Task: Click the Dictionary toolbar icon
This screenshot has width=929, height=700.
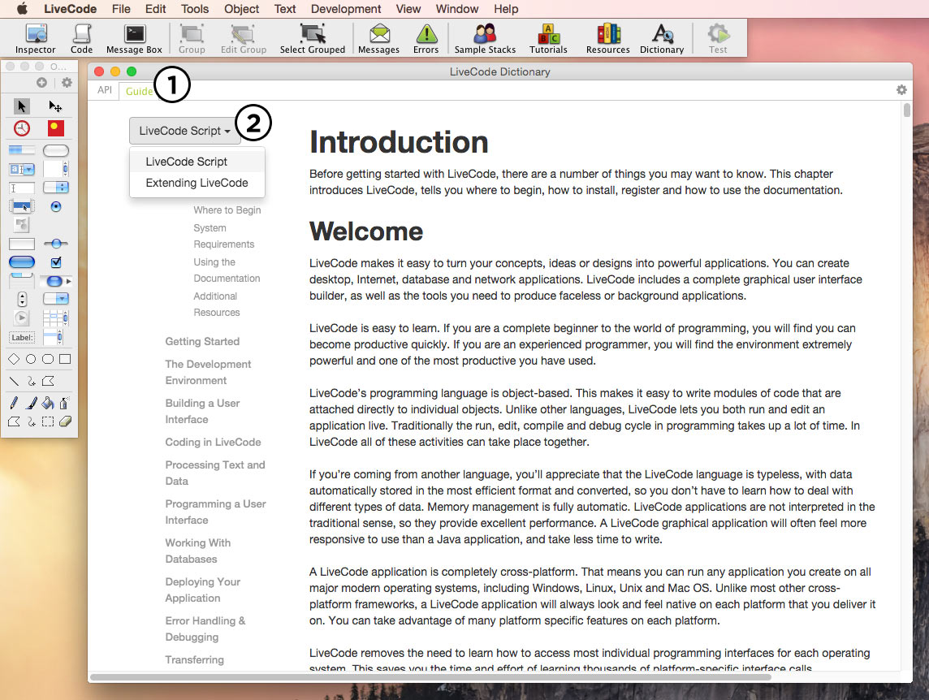Action: point(662,38)
